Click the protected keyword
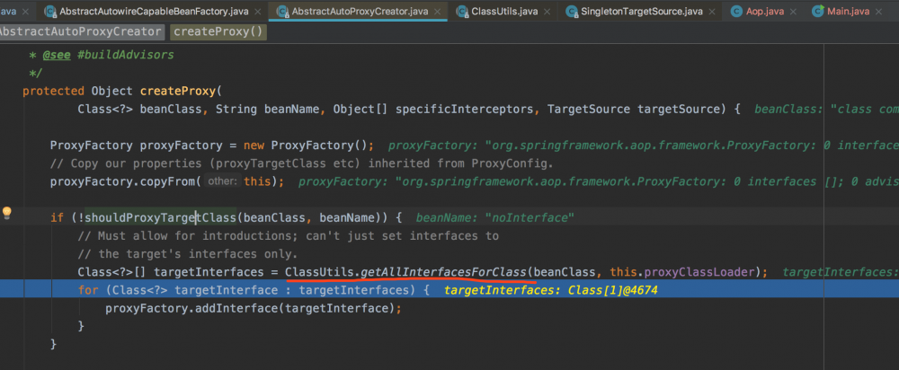899x370 pixels. coord(53,91)
